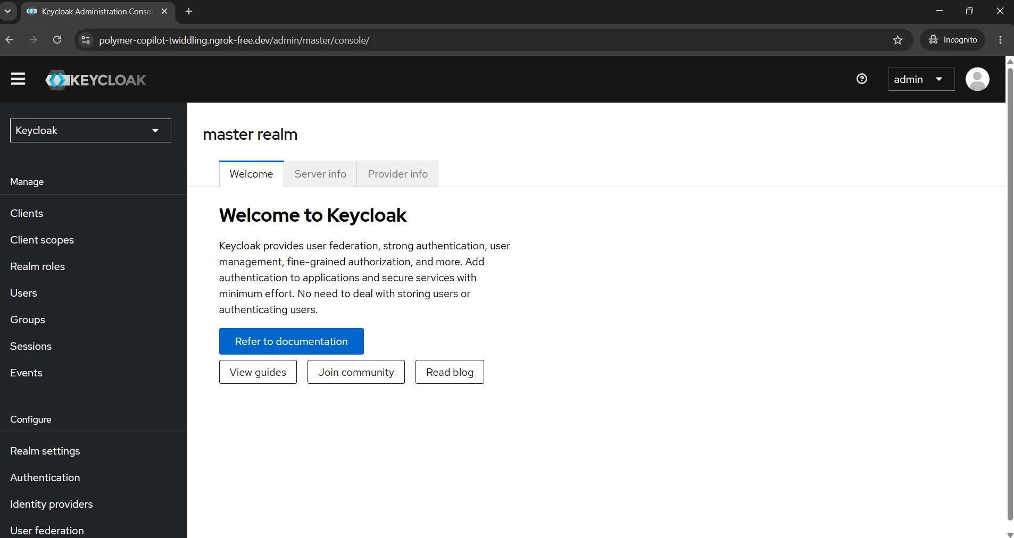Open Events in the sidebar
This screenshot has width=1014, height=538.
pos(26,373)
